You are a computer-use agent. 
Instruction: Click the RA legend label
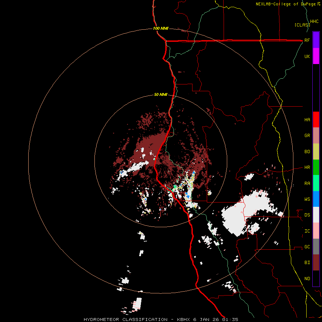[307, 184]
